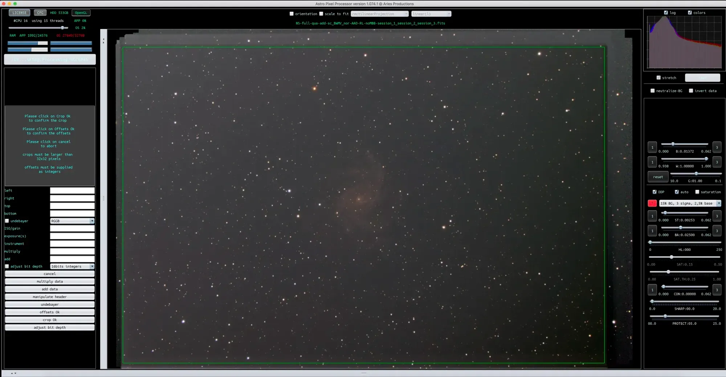The width and height of the screenshot is (726, 377).
Task: Open the RGGB bayer pattern dropdown
Action: point(72,221)
